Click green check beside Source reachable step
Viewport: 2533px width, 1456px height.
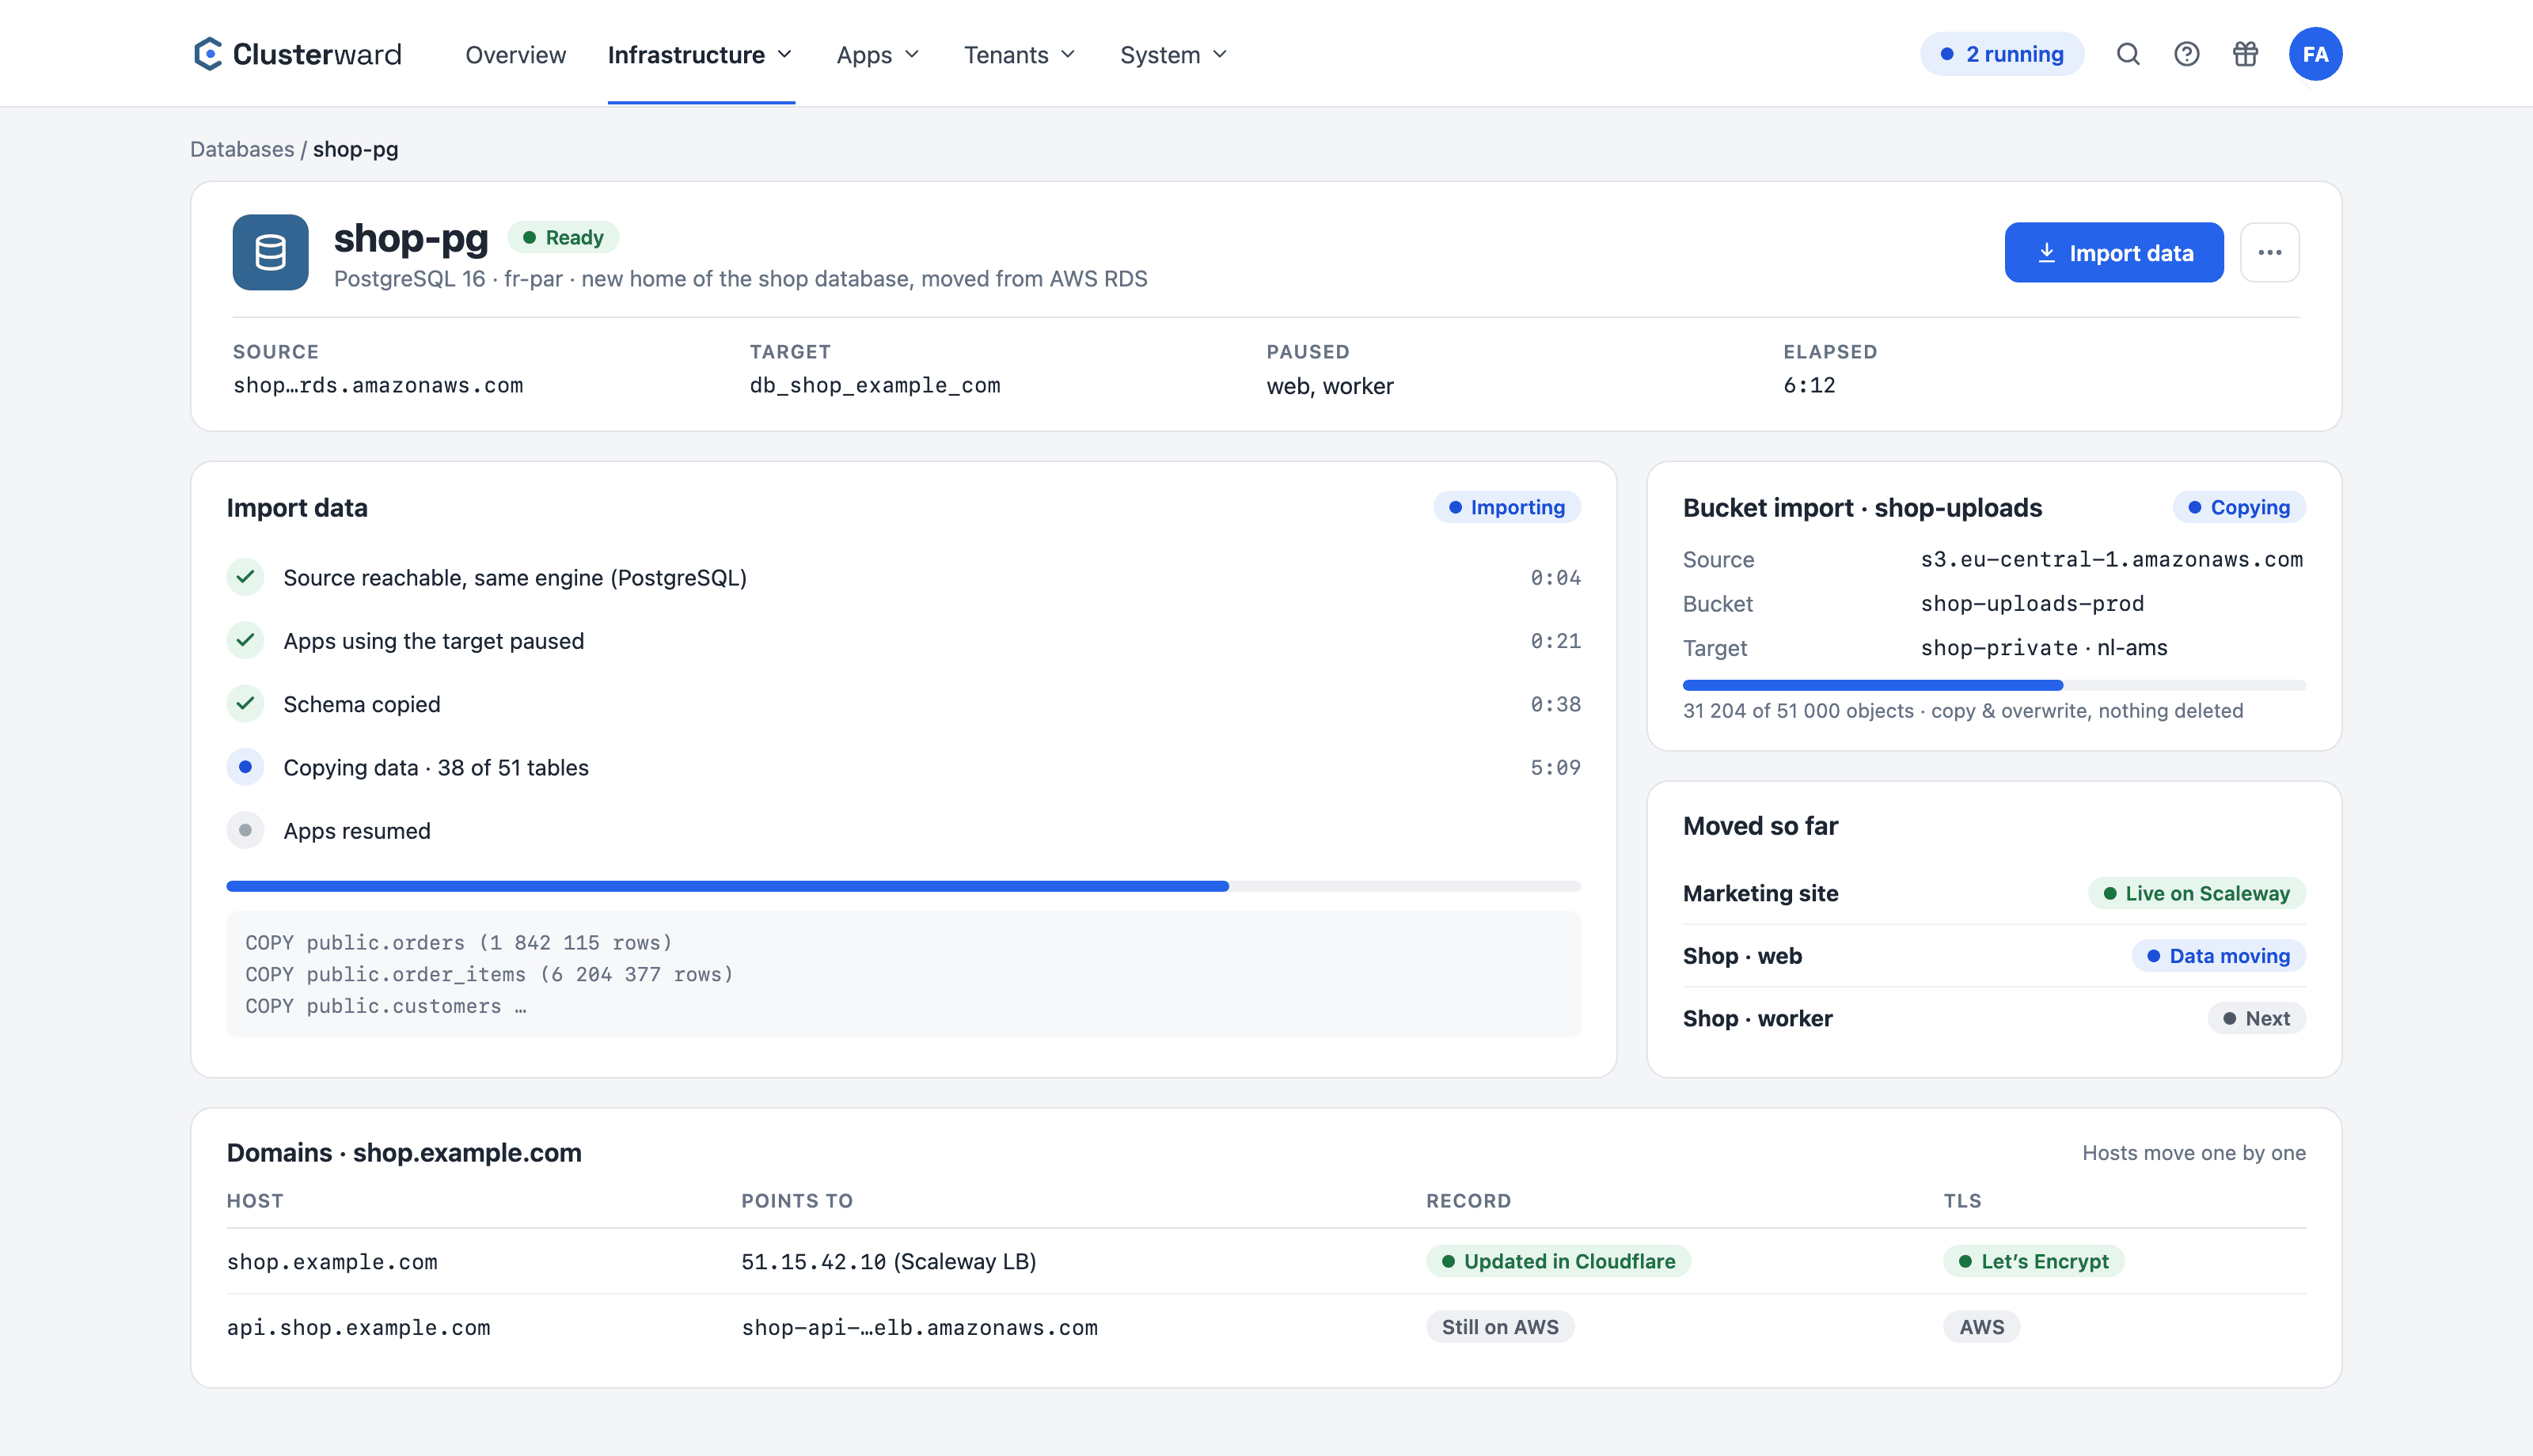coord(245,577)
